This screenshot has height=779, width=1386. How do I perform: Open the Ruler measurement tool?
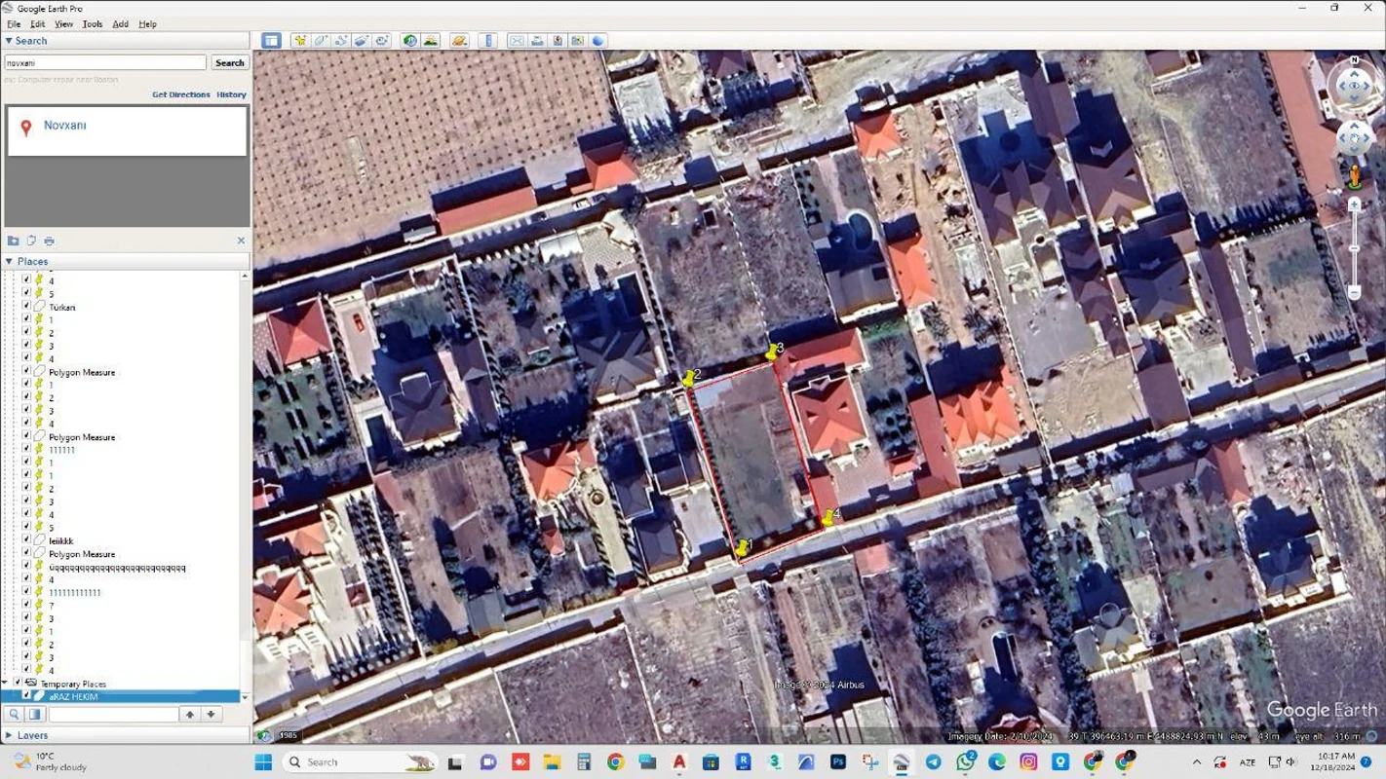click(488, 41)
